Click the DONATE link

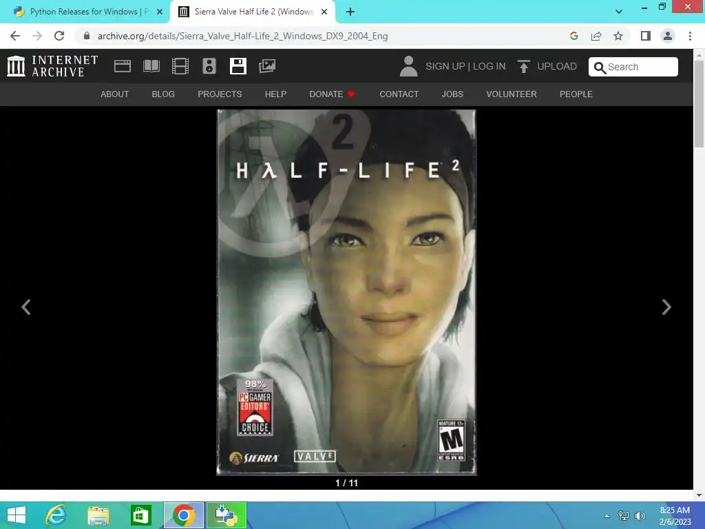[x=332, y=94]
